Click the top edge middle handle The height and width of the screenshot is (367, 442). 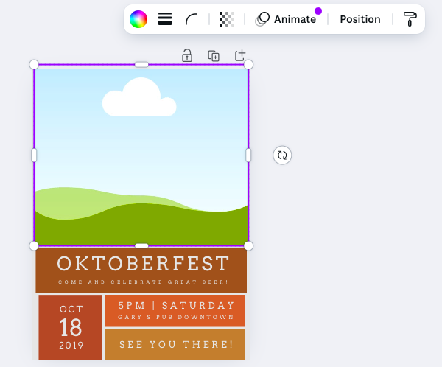coord(141,65)
